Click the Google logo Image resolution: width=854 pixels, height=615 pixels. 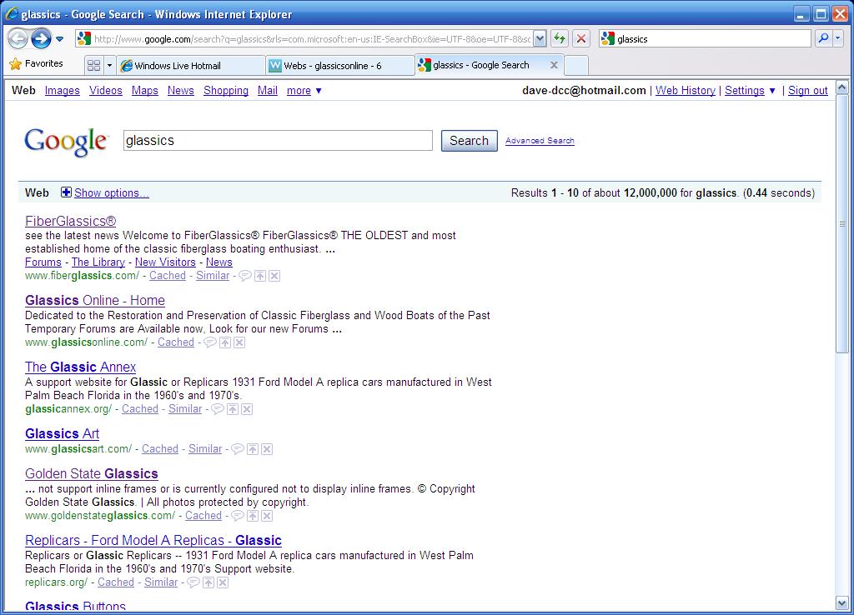pyautogui.click(x=67, y=142)
